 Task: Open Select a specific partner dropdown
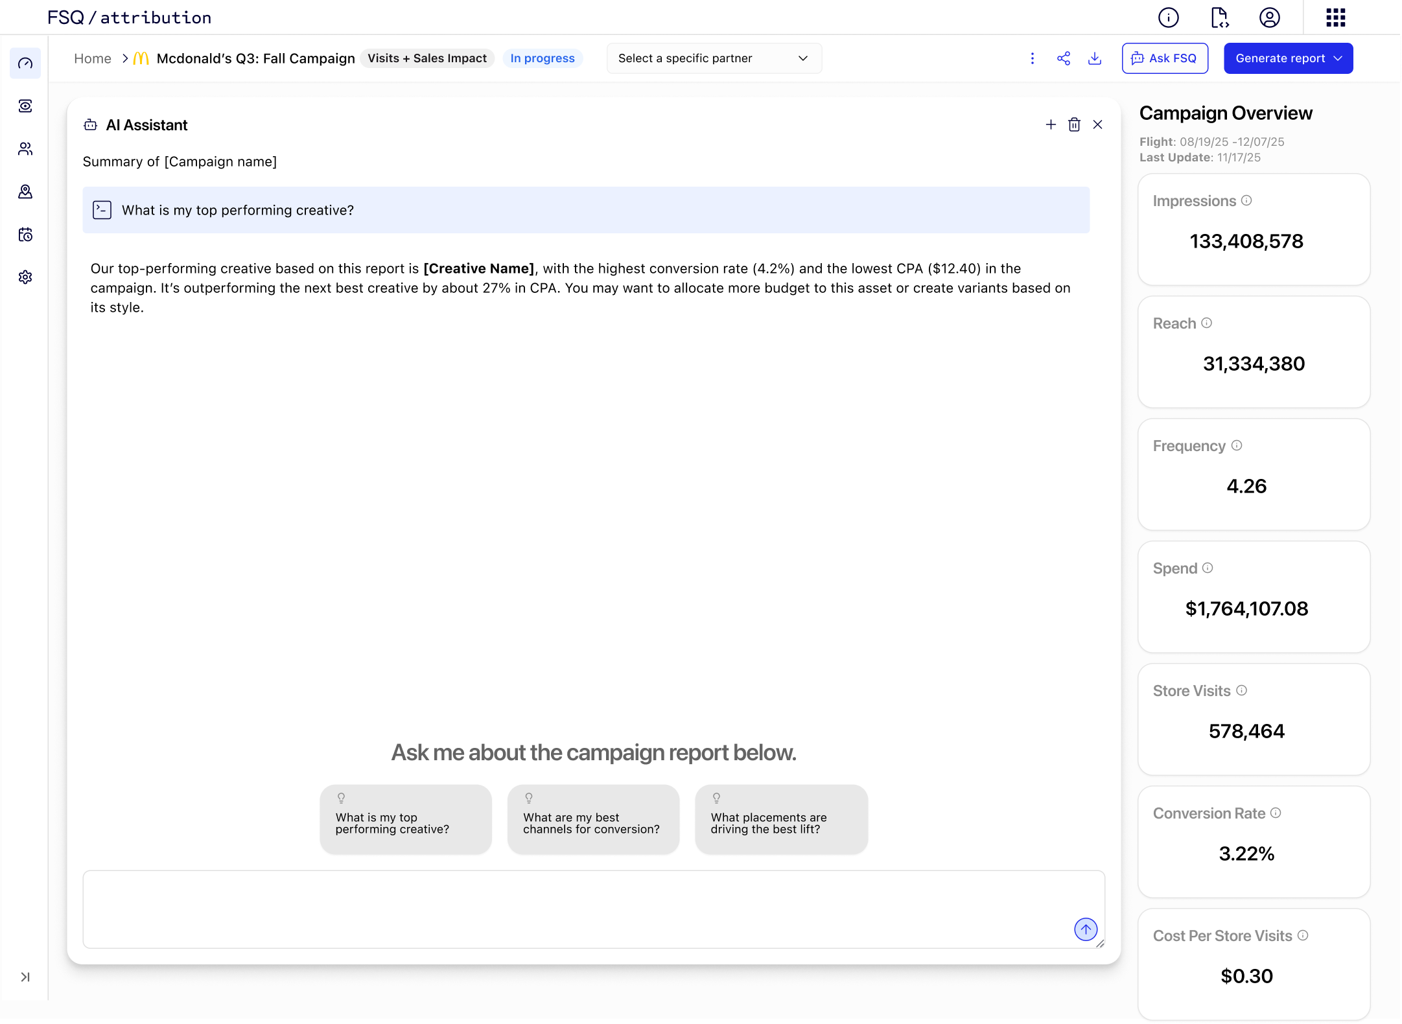pos(714,58)
